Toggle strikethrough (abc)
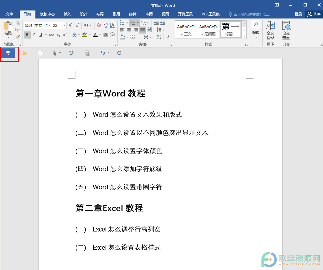Screen dimensions: 323x270 (51, 35)
